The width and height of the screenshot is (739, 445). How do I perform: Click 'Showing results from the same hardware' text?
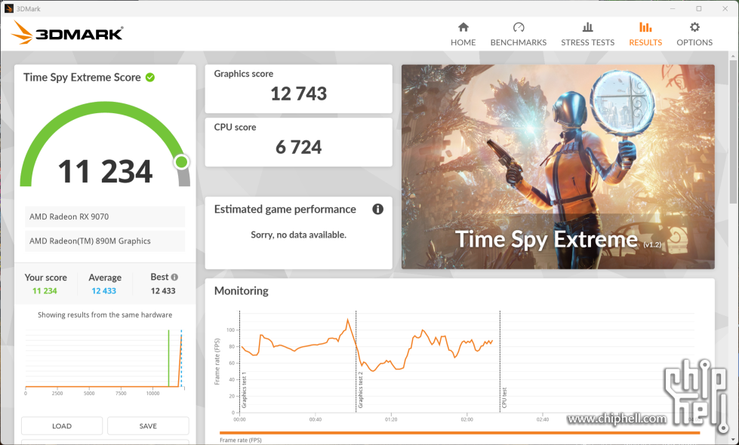[105, 315]
